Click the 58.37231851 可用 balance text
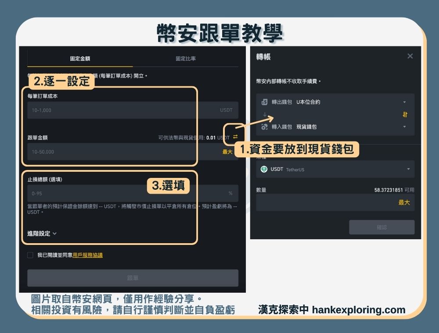439x333 pixels. (394, 190)
